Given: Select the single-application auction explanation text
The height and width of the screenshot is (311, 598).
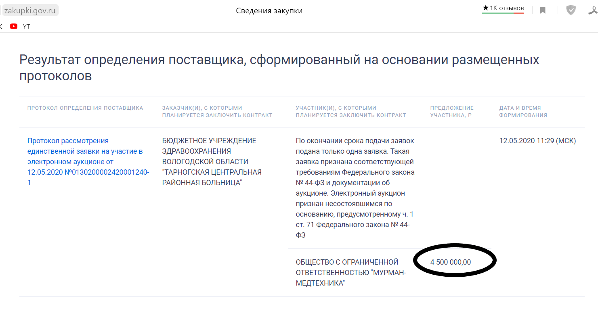Looking at the screenshot, I should click(x=355, y=188).
